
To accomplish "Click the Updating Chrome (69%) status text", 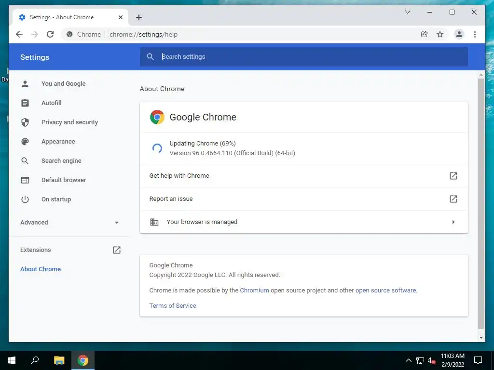I will pos(203,144).
